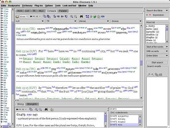This screenshot has height=128, width=170.
Task: Open the Dictionary menu
Action: [x=27, y=6]
